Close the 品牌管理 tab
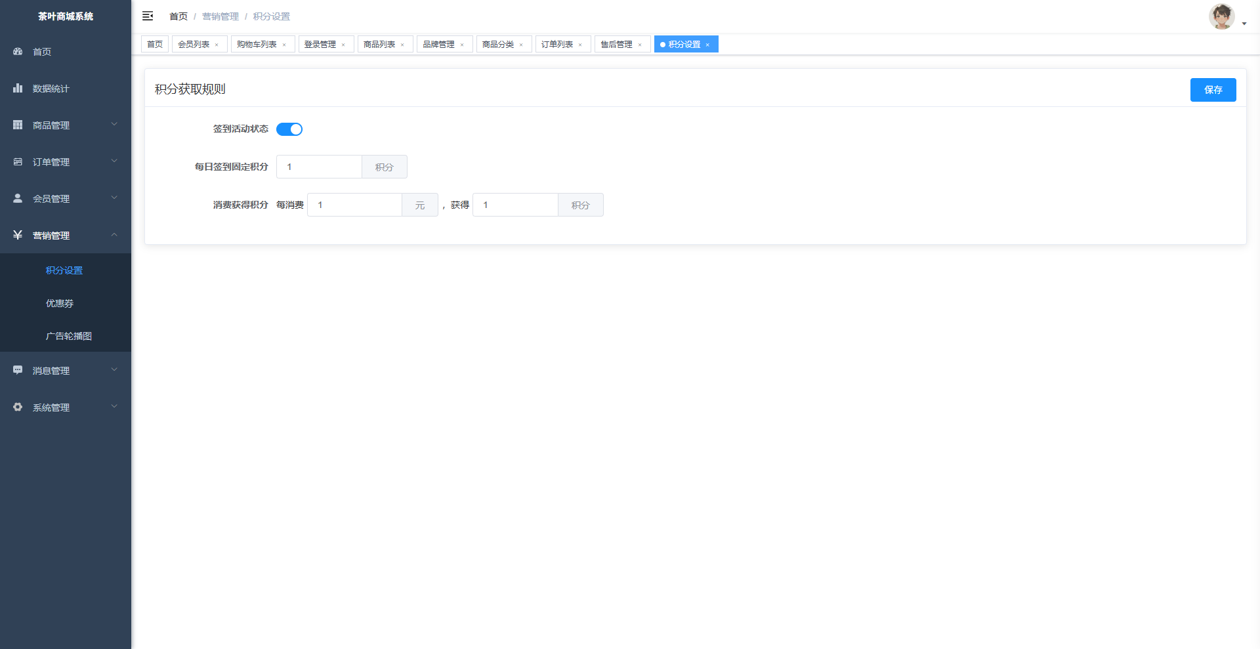Viewport: 1260px width, 649px height. coord(462,45)
